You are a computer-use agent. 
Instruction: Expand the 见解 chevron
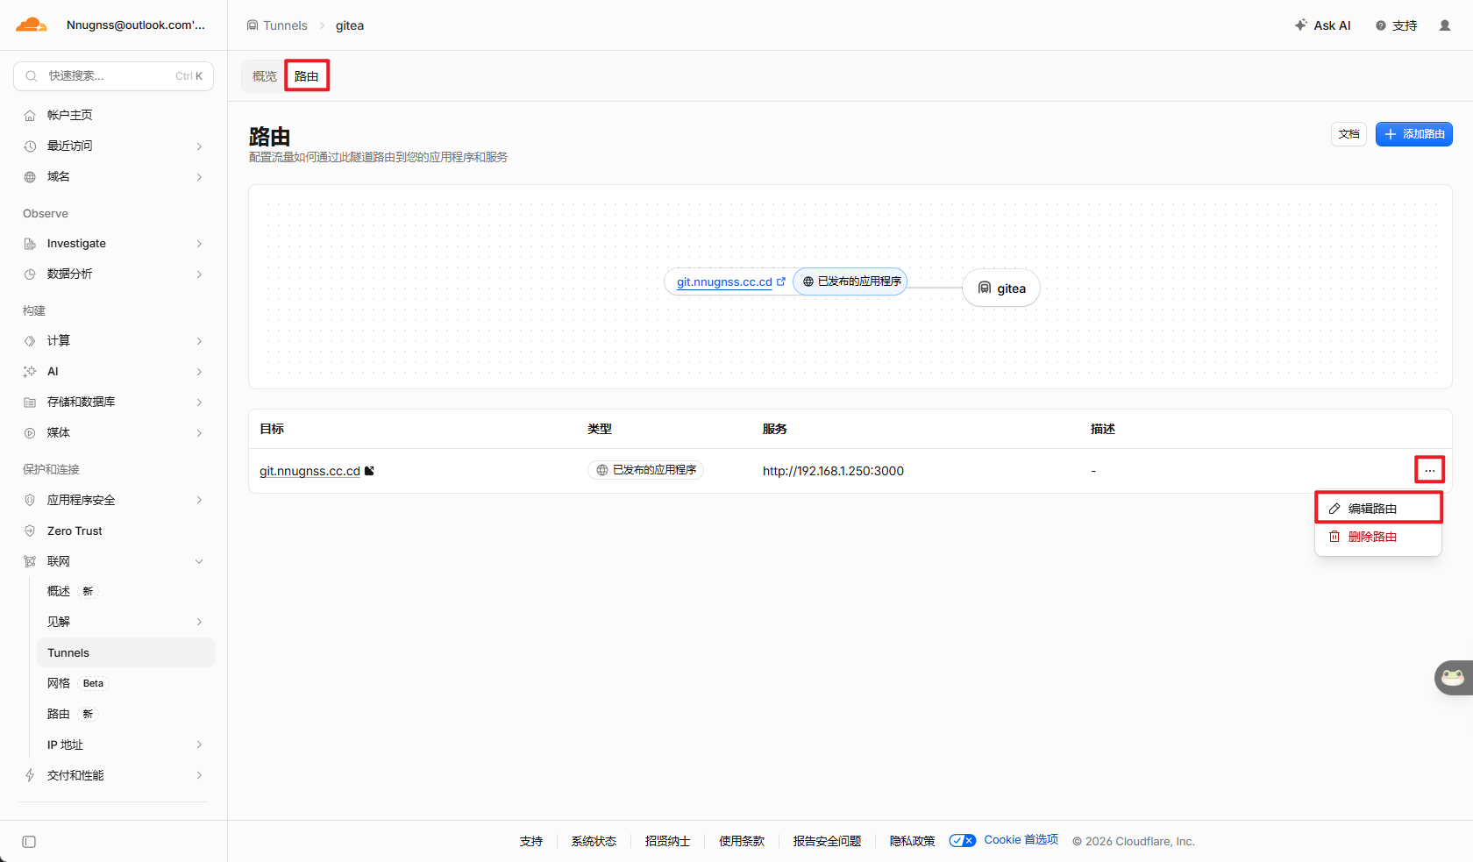tap(199, 622)
